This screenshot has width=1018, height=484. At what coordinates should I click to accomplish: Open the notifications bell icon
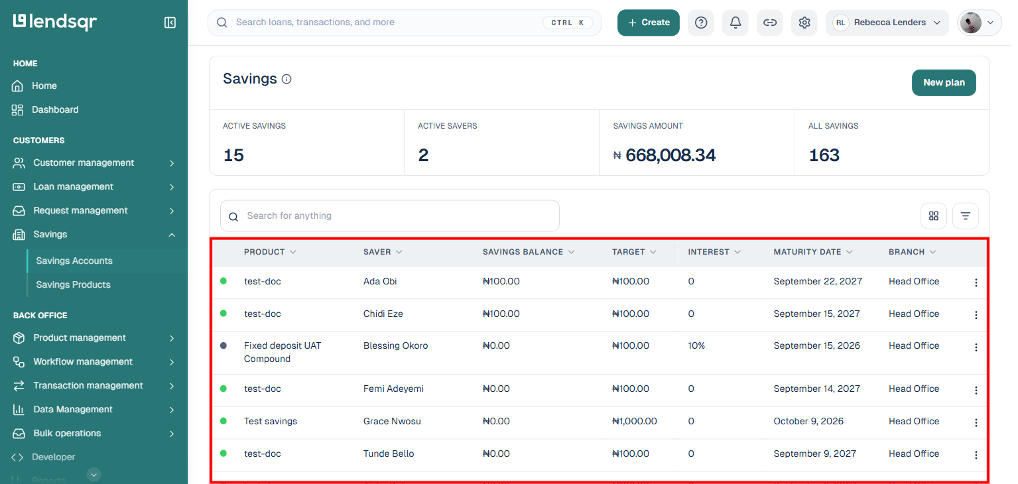pyautogui.click(x=735, y=23)
